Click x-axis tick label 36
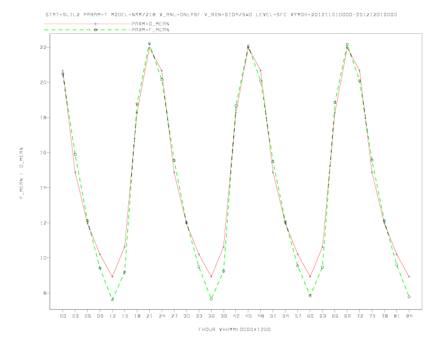 [x=211, y=316]
